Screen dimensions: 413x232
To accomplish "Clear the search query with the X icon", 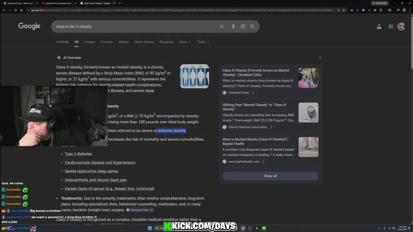I will [221, 26].
